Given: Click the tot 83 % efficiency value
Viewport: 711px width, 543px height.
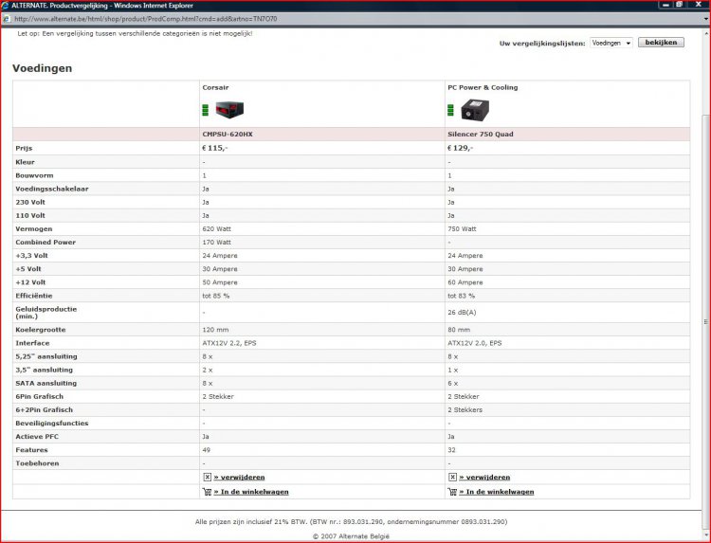Looking at the screenshot, I should click(x=461, y=296).
